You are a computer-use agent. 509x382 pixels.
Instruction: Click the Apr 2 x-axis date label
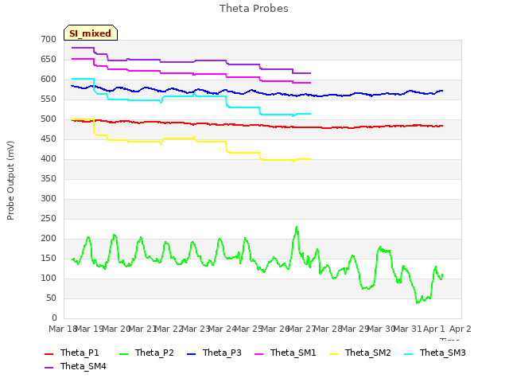(x=460, y=329)
